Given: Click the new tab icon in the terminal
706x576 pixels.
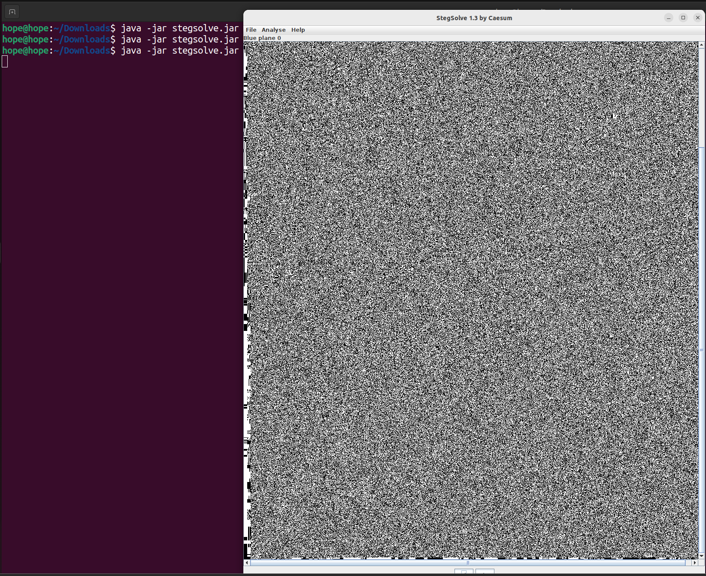Looking at the screenshot, I should pyautogui.click(x=12, y=12).
